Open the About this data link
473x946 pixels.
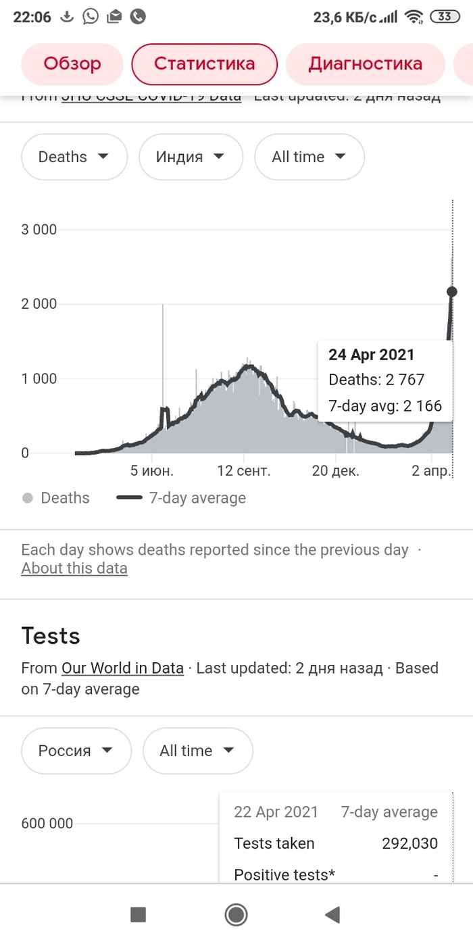74,568
